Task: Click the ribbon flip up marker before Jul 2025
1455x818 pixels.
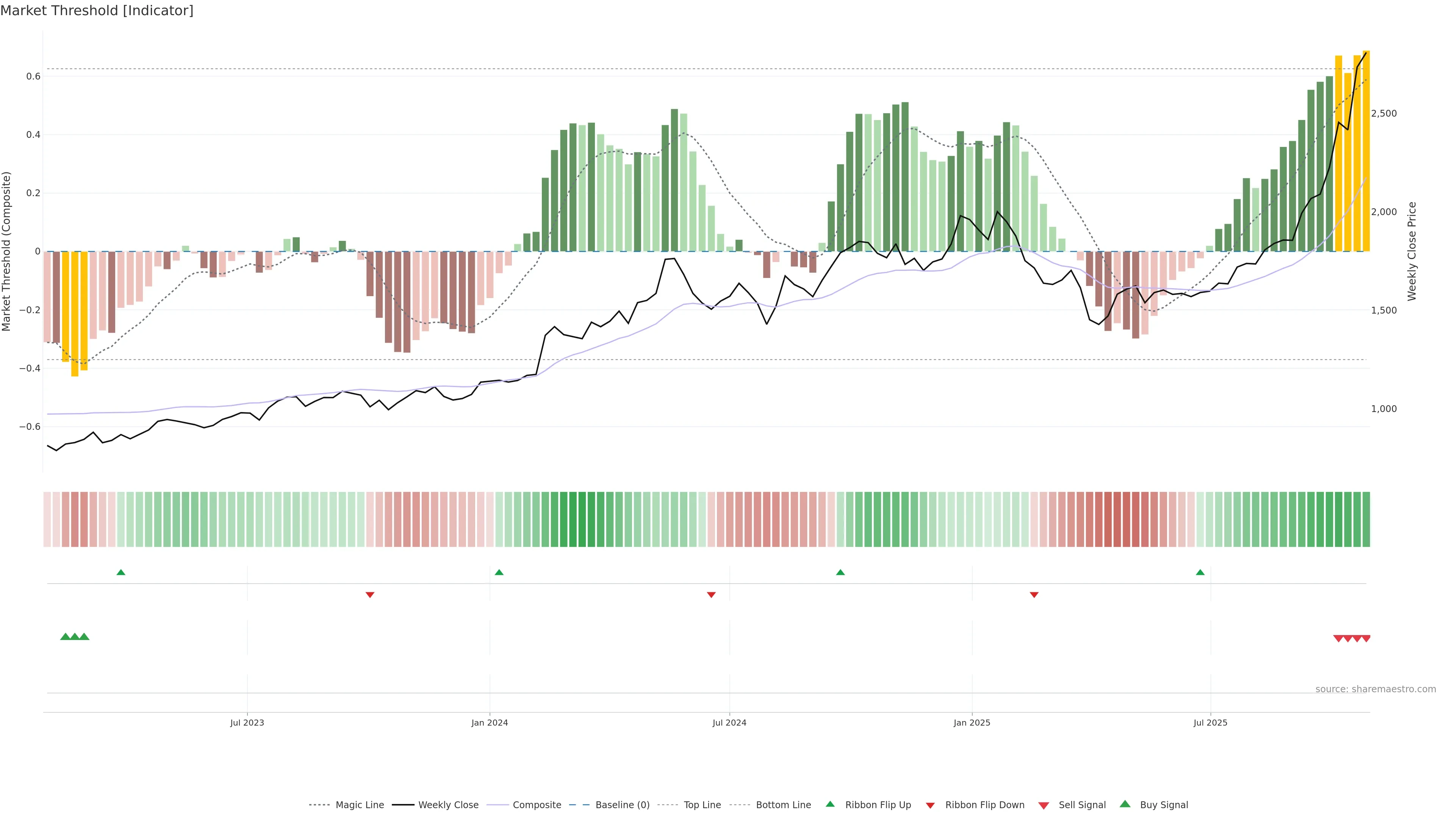Action: click(1200, 573)
